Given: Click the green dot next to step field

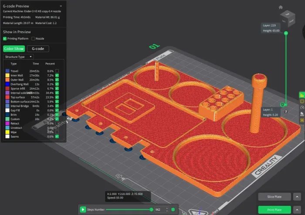Looking at the screenshot, I should 174,209.
